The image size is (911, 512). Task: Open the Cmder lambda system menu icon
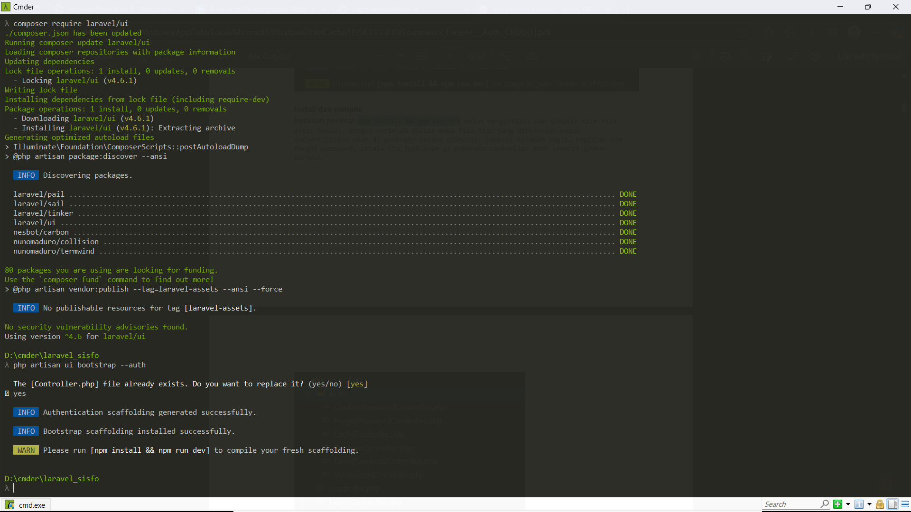6,7
